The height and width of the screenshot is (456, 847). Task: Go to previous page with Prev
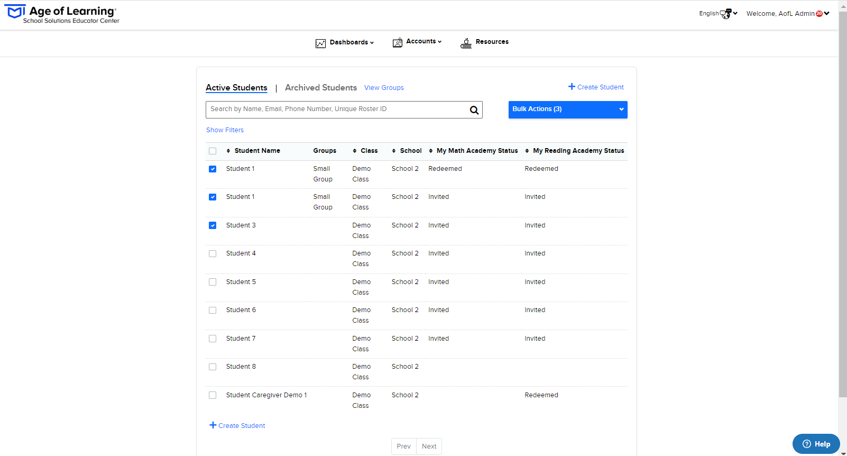coord(404,446)
